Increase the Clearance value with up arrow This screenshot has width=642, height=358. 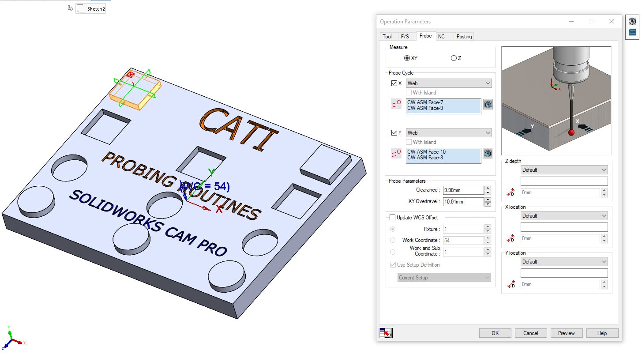(x=488, y=188)
